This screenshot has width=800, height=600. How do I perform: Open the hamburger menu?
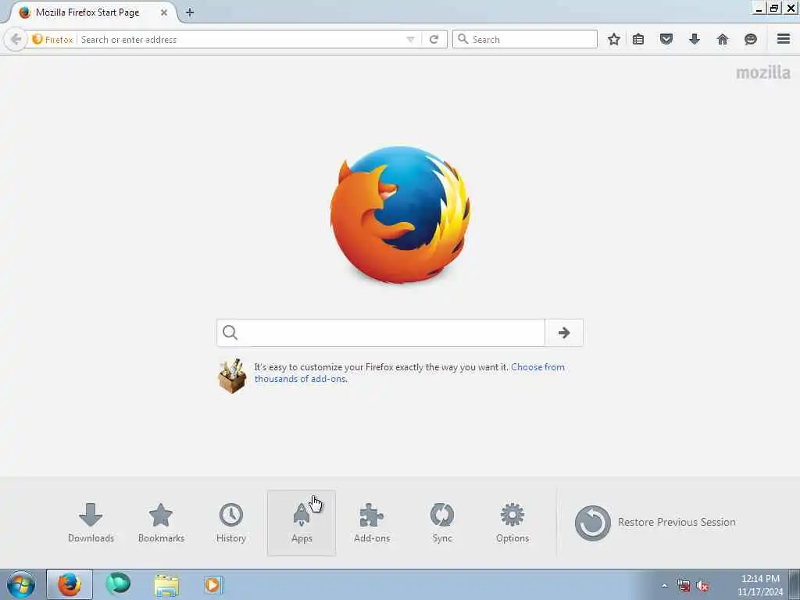pyautogui.click(x=784, y=39)
